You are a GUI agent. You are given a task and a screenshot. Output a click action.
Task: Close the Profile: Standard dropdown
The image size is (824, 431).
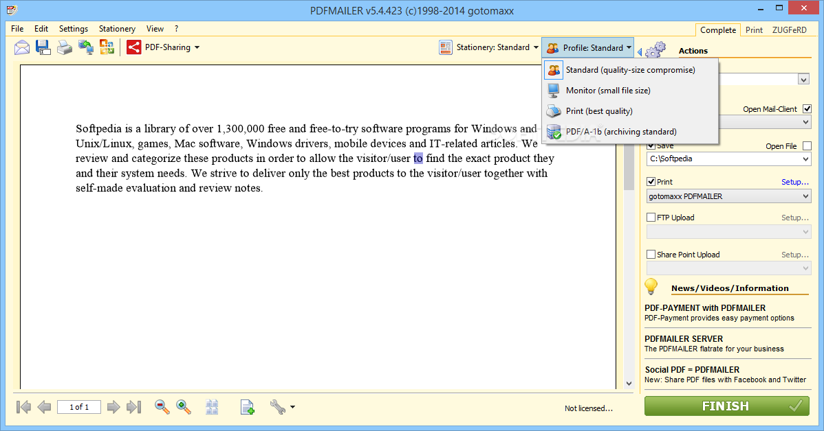click(587, 48)
